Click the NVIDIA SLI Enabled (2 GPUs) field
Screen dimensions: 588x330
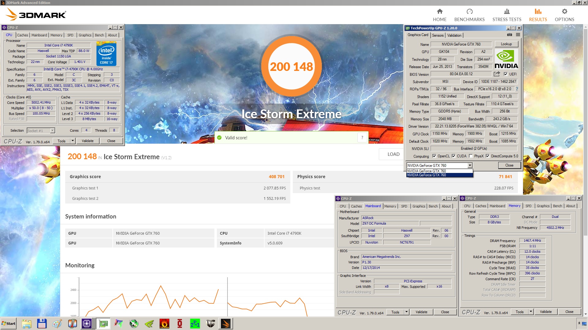(474, 148)
